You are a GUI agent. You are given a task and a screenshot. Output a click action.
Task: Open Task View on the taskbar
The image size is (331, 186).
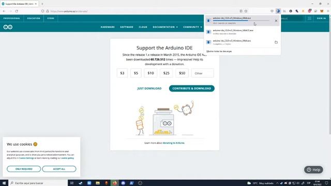coord(72,183)
